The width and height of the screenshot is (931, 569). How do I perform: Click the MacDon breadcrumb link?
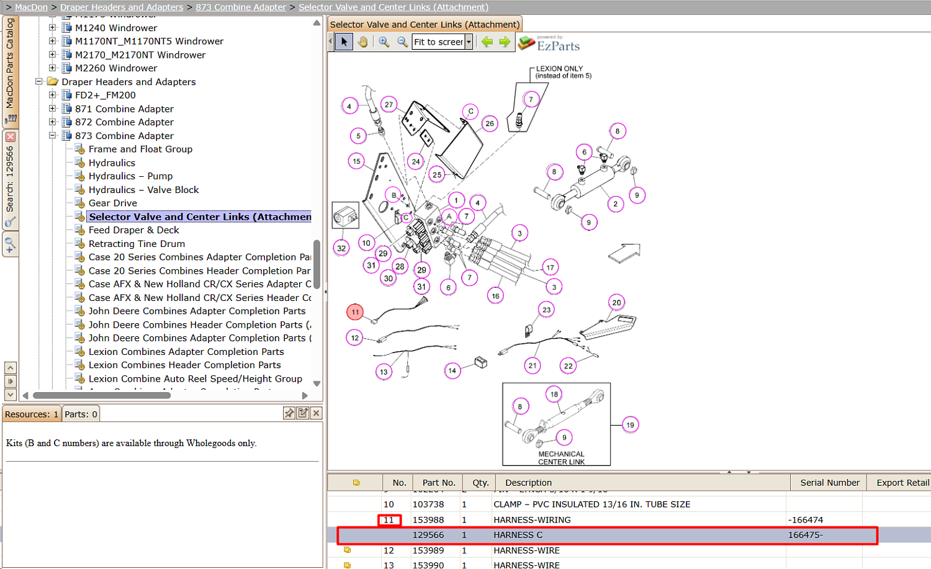31,7
